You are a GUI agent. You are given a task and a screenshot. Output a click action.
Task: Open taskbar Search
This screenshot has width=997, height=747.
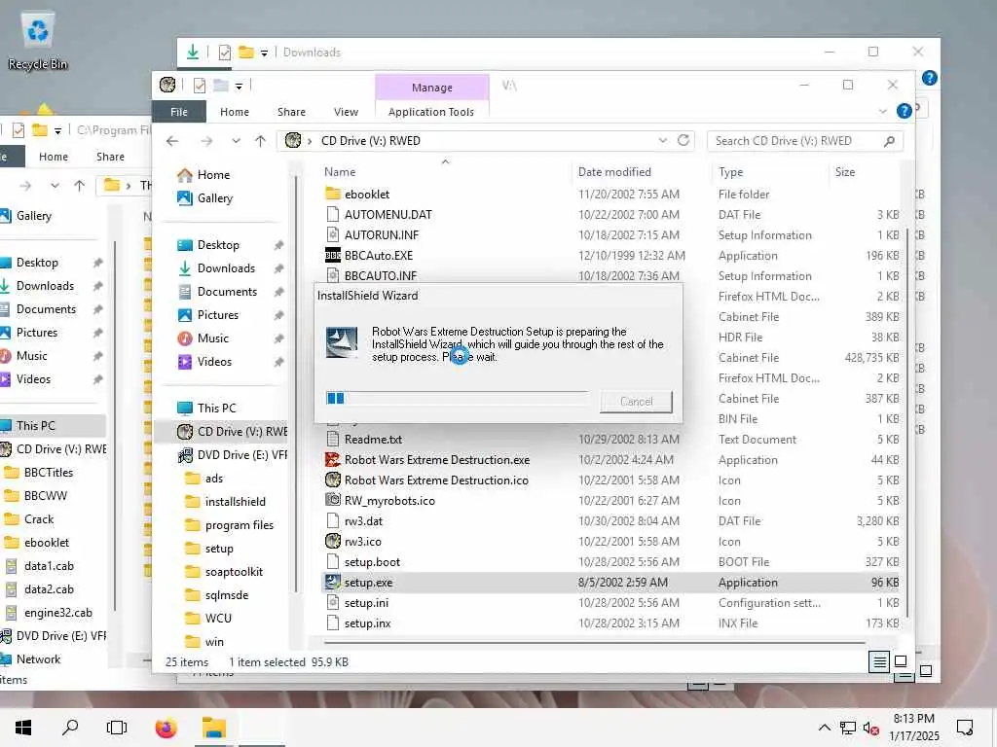(x=70, y=728)
